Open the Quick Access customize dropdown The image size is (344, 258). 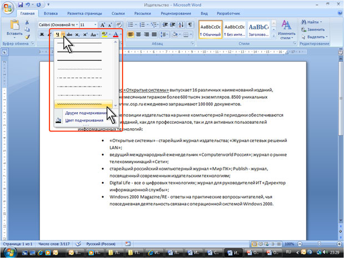48,4
